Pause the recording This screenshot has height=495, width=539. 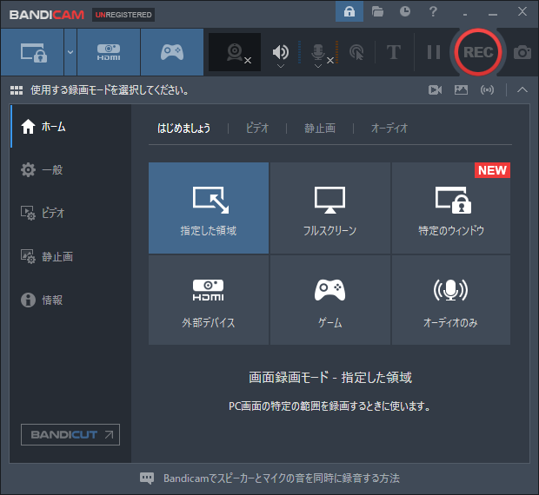[x=434, y=52]
